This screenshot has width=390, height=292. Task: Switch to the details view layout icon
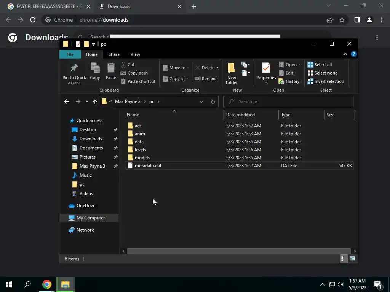[x=343, y=259]
